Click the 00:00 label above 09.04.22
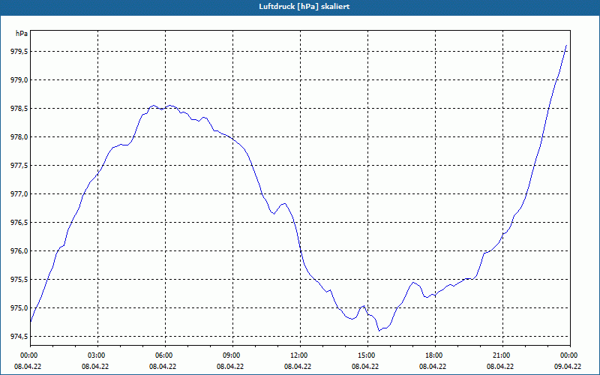This screenshot has height=375, width=600. coord(568,355)
